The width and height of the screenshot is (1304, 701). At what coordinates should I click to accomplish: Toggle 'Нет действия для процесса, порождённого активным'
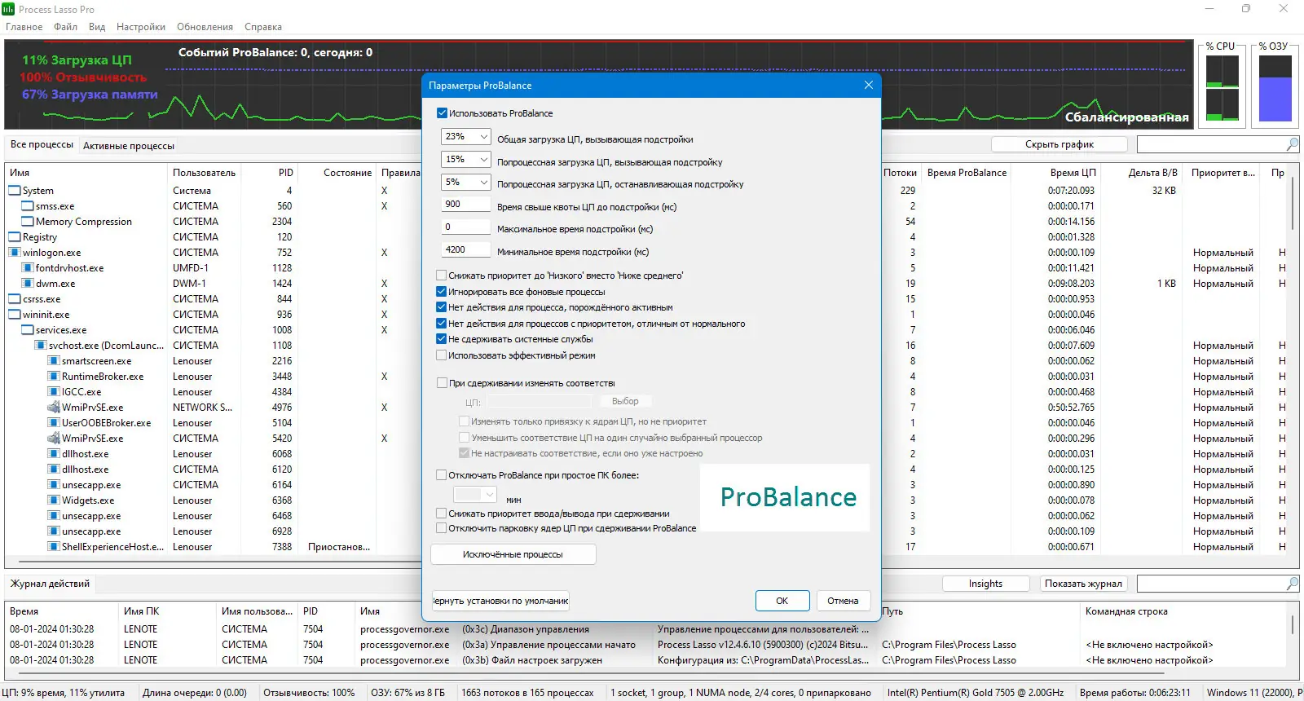(442, 307)
